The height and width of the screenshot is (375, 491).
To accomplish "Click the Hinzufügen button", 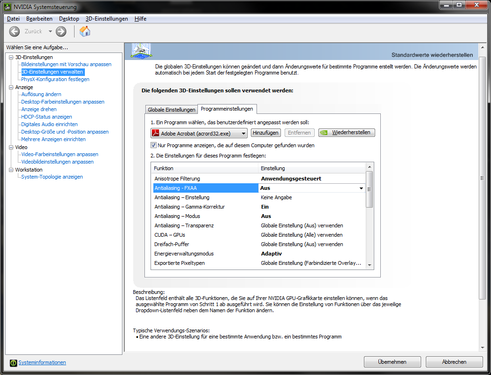I will point(265,133).
